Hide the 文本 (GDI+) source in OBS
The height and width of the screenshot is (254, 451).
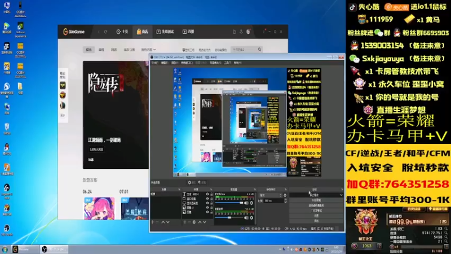click(207, 194)
